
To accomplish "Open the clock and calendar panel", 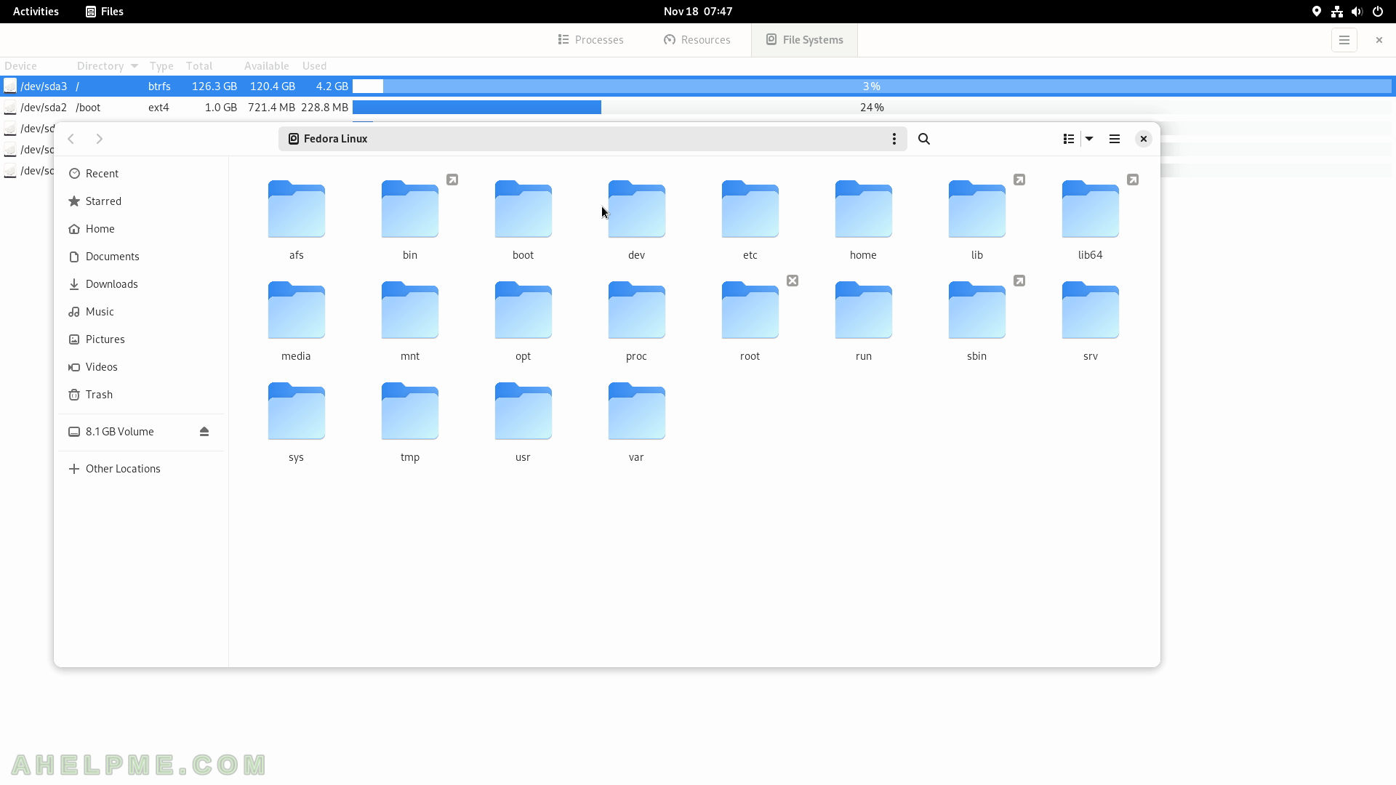I will pyautogui.click(x=698, y=12).
